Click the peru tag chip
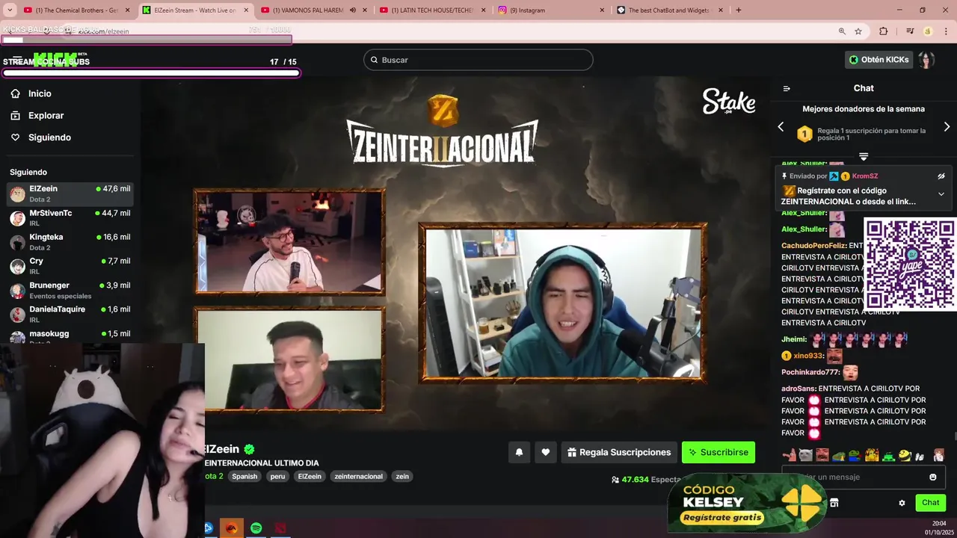This screenshot has height=538, width=957. pos(277,477)
